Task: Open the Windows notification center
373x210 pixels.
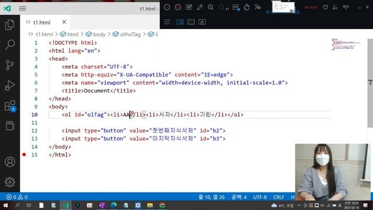Action: point(365,205)
